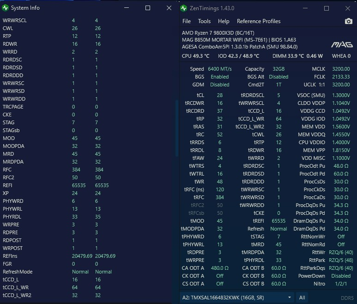Click the PHYRDL row label in System Info
357x304 pixels.
click(x=12, y=217)
